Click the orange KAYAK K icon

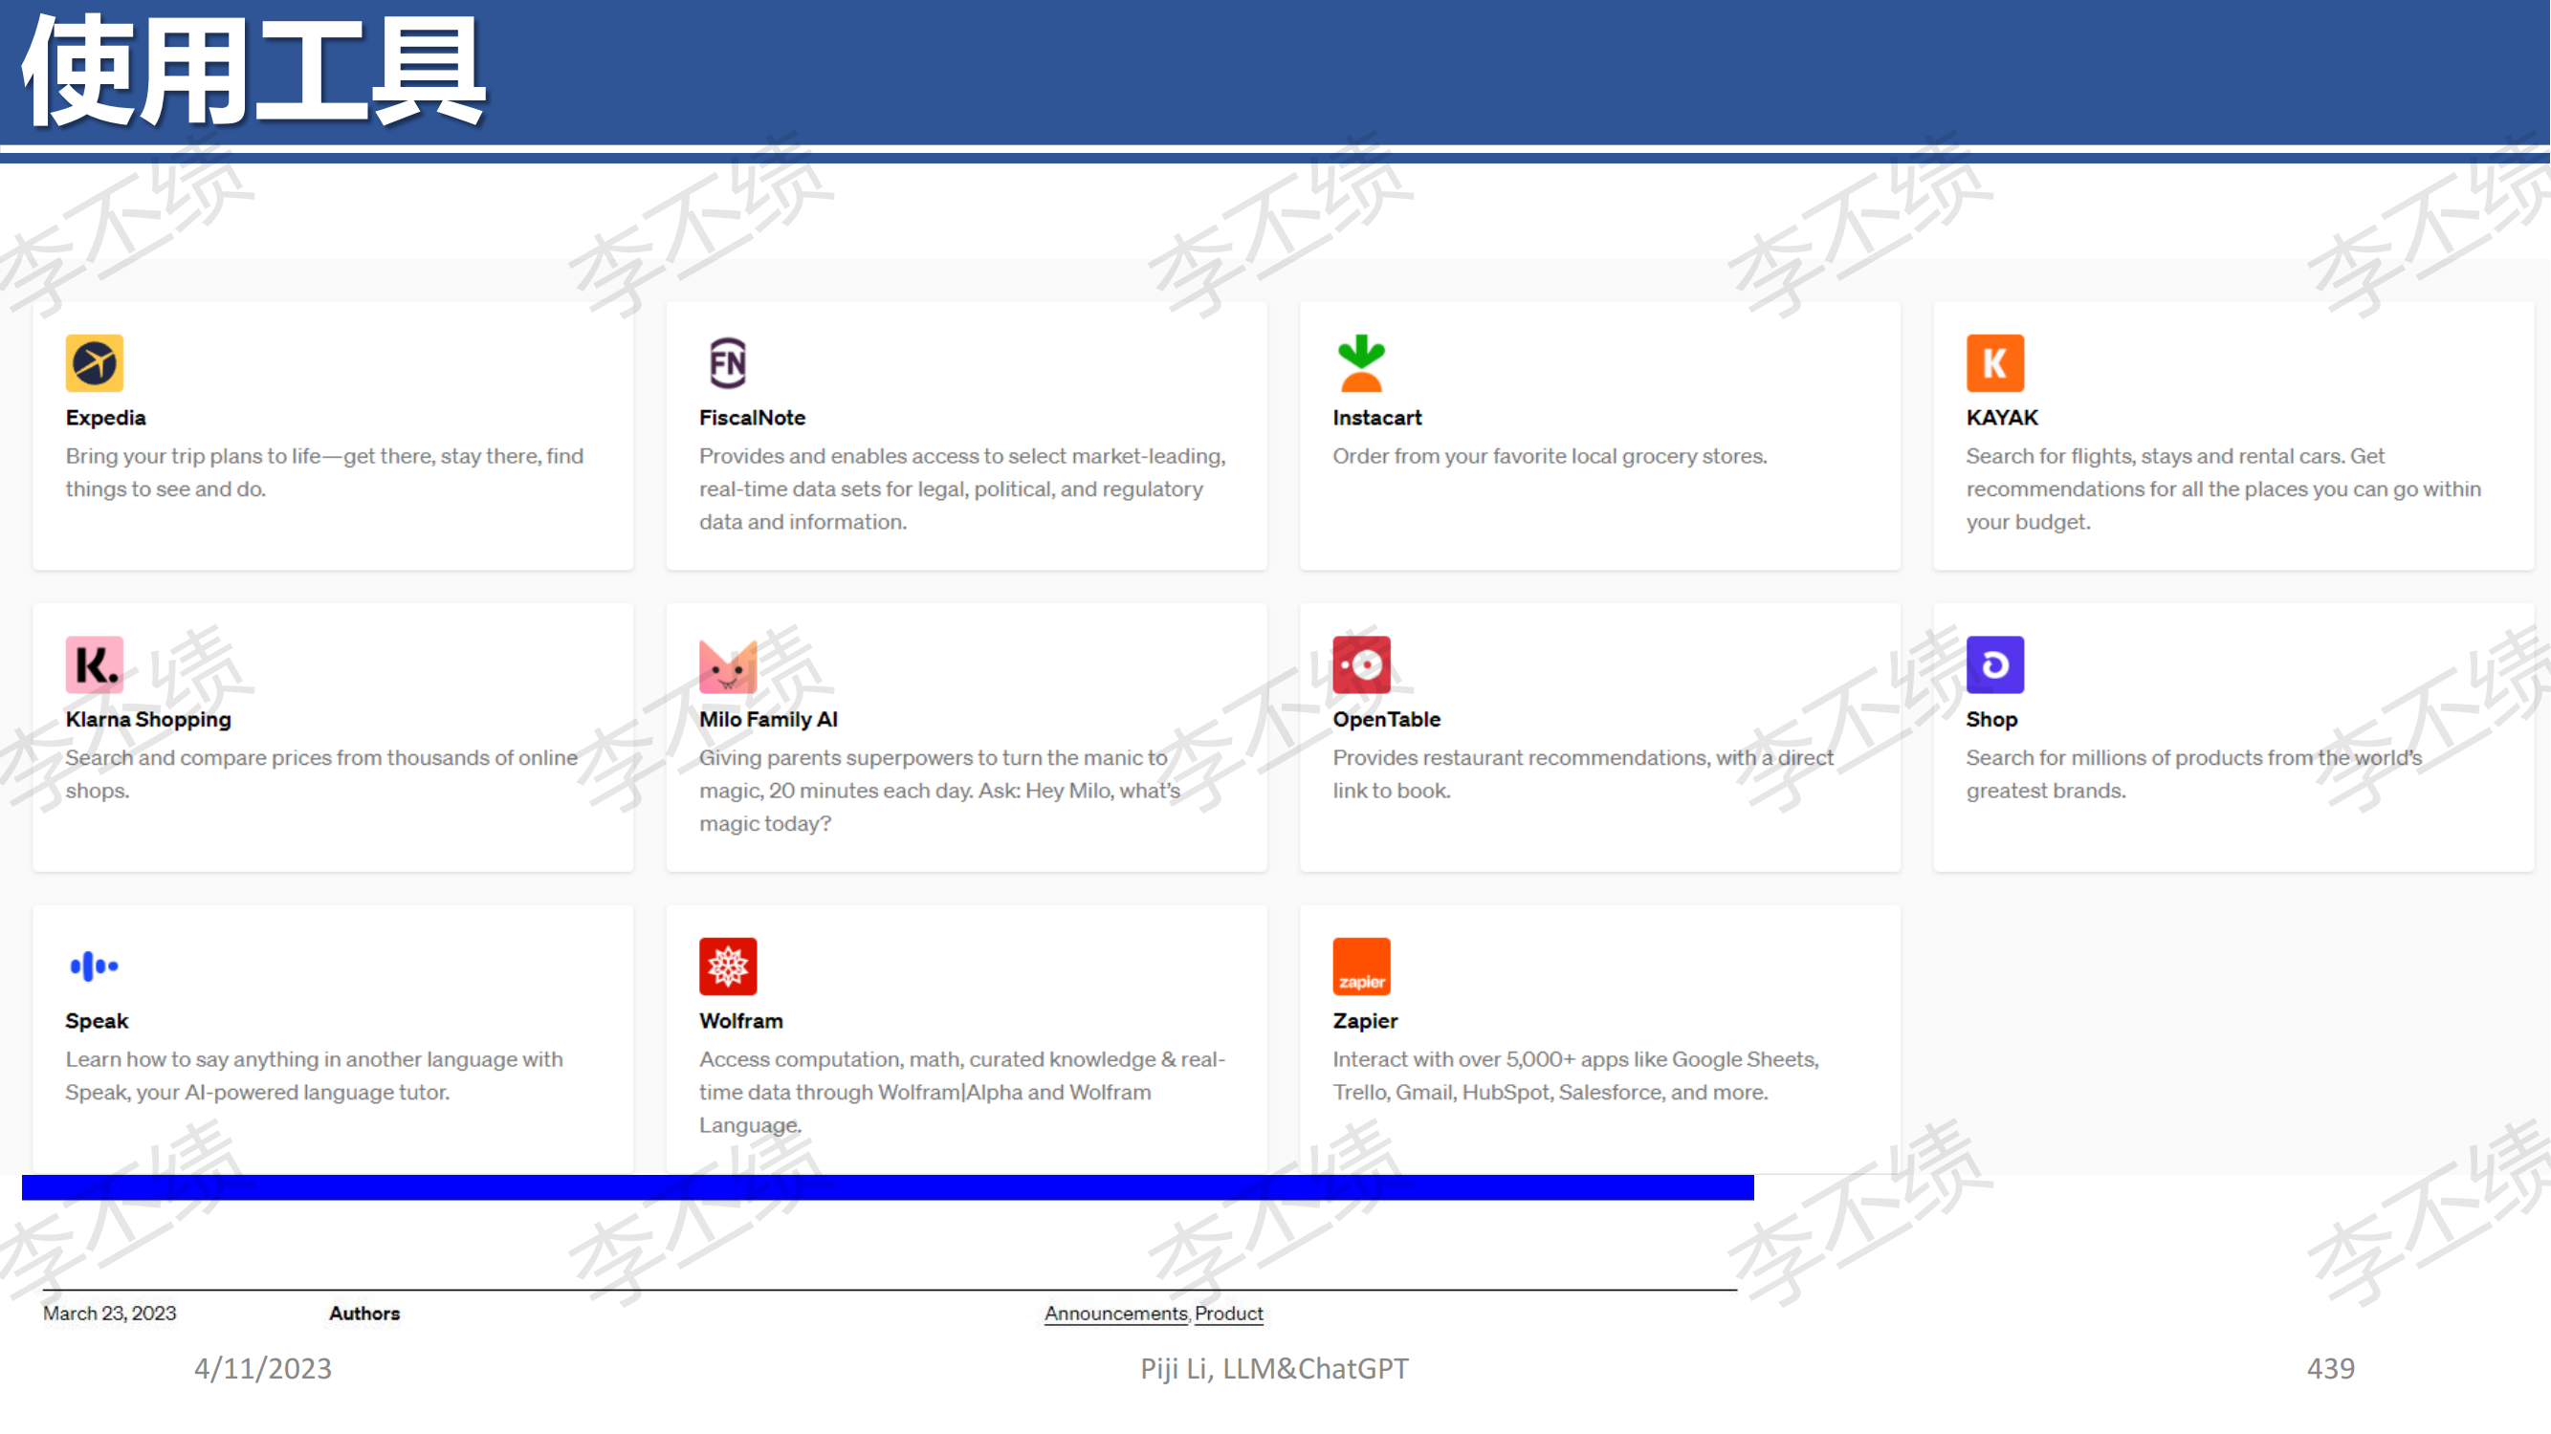1994,362
